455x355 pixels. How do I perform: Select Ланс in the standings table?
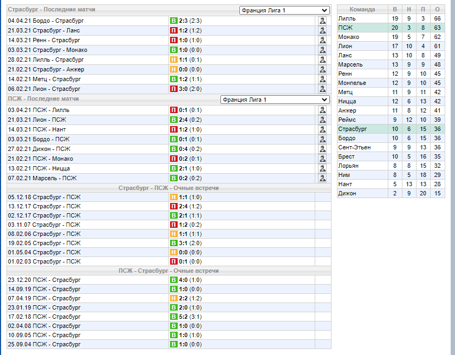coord(391,55)
